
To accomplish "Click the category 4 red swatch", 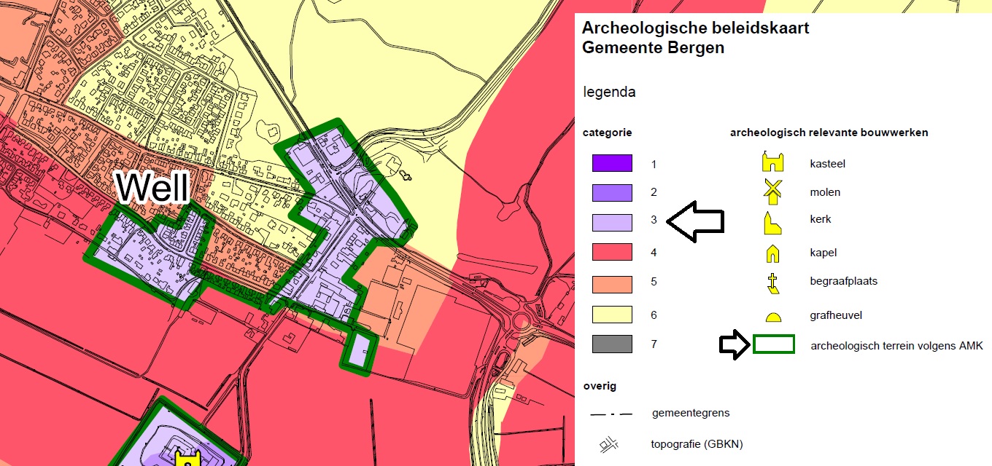I will (612, 253).
